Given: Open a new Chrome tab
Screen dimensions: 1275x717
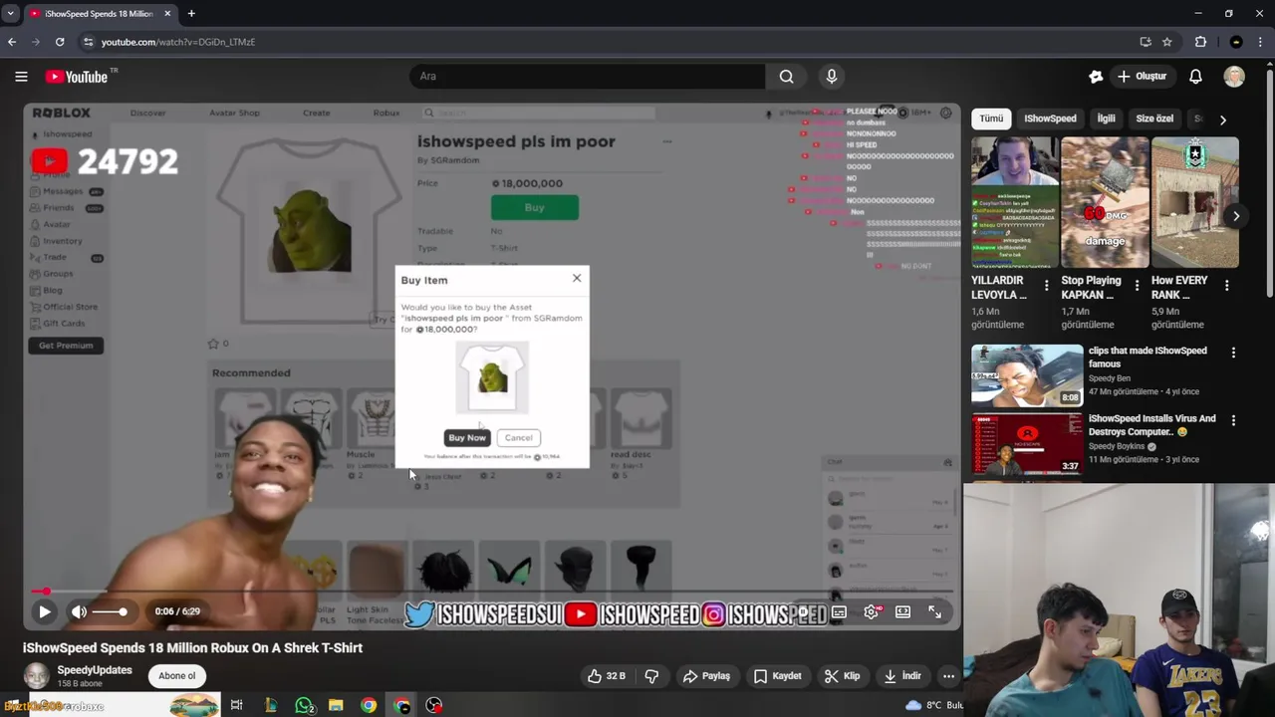Looking at the screenshot, I should pyautogui.click(x=191, y=14).
